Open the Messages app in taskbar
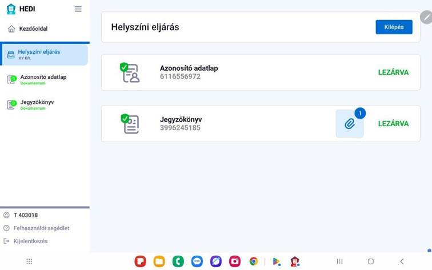The width and height of the screenshot is (432, 270). pos(197,261)
